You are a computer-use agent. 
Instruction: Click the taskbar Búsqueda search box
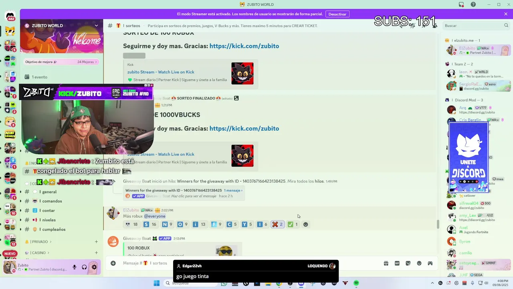point(190,283)
